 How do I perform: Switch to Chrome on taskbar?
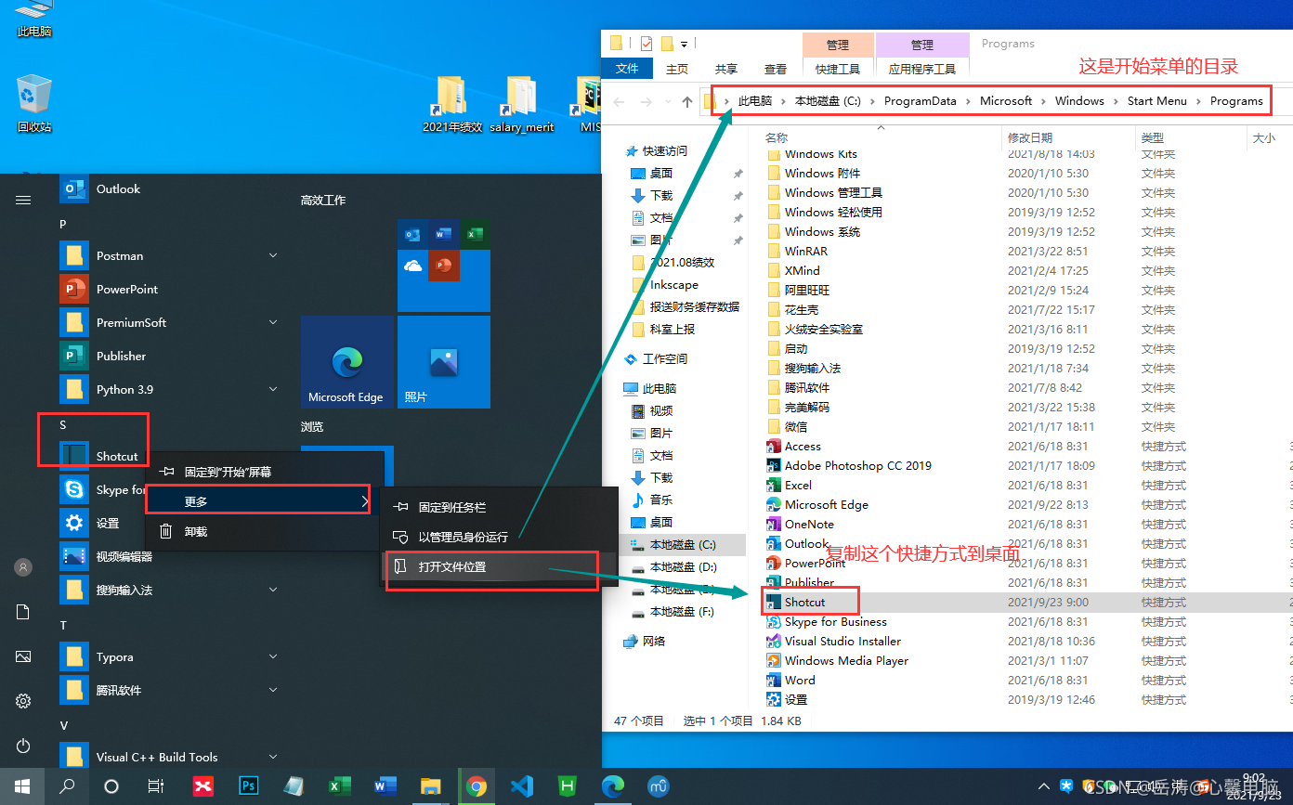click(476, 786)
